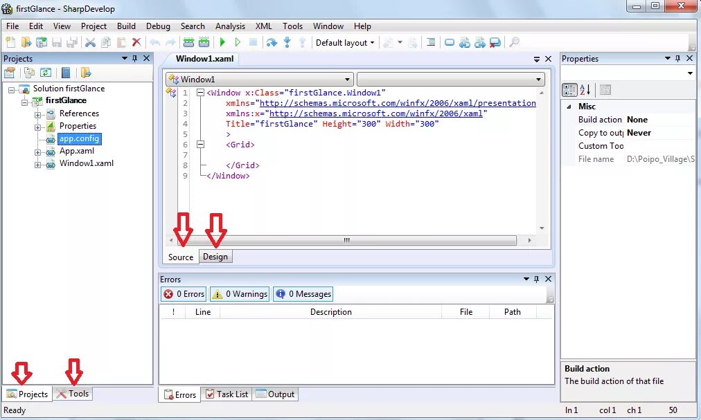Open the Window1 class dropdown
Screen dimensions: 701x420
(x=259, y=80)
